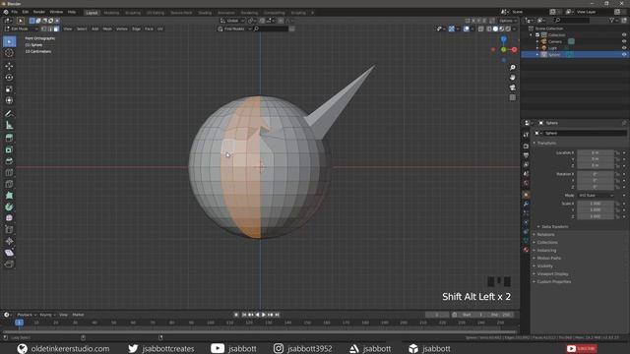Screen dimensions: 630x354
Task: Toggle X-Ray in viewport header
Action: tap(481, 29)
